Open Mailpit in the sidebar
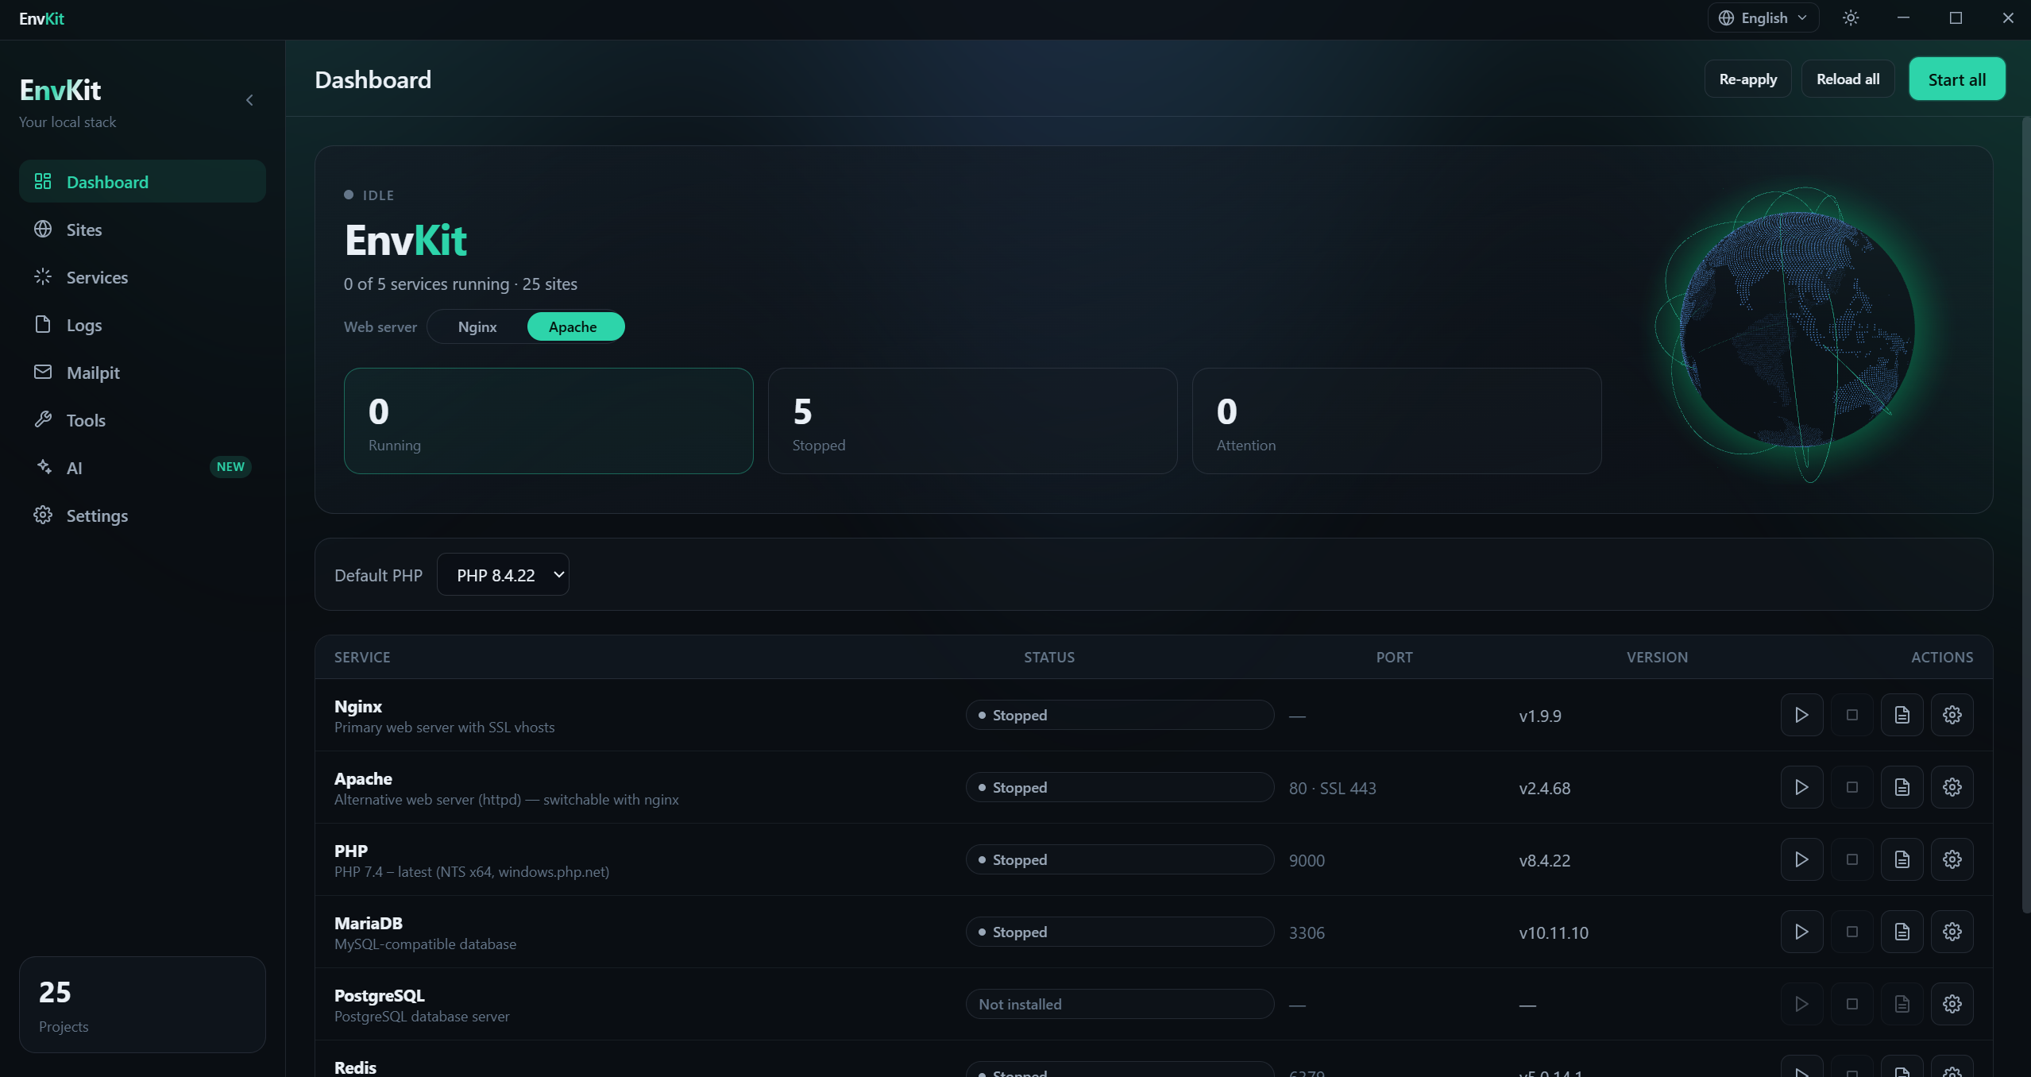This screenshot has height=1077, width=2031. pyautogui.click(x=142, y=373)
